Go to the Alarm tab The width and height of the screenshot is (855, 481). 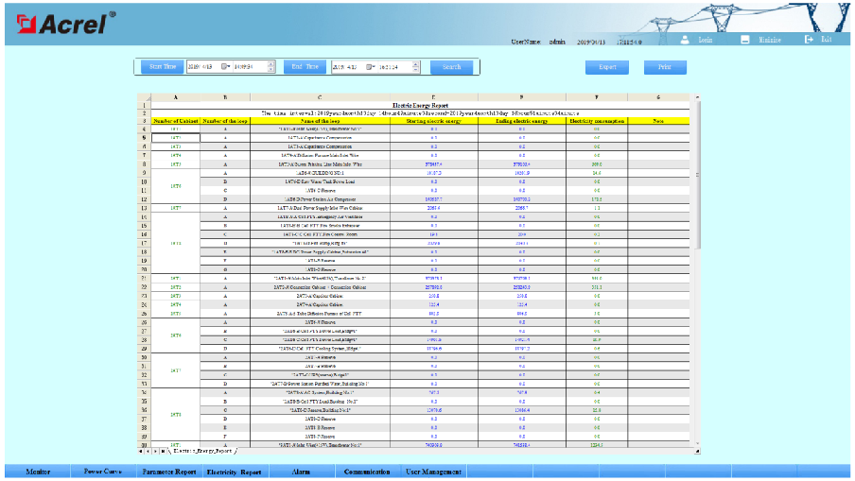pyautogui.click(x=302, y=471)
